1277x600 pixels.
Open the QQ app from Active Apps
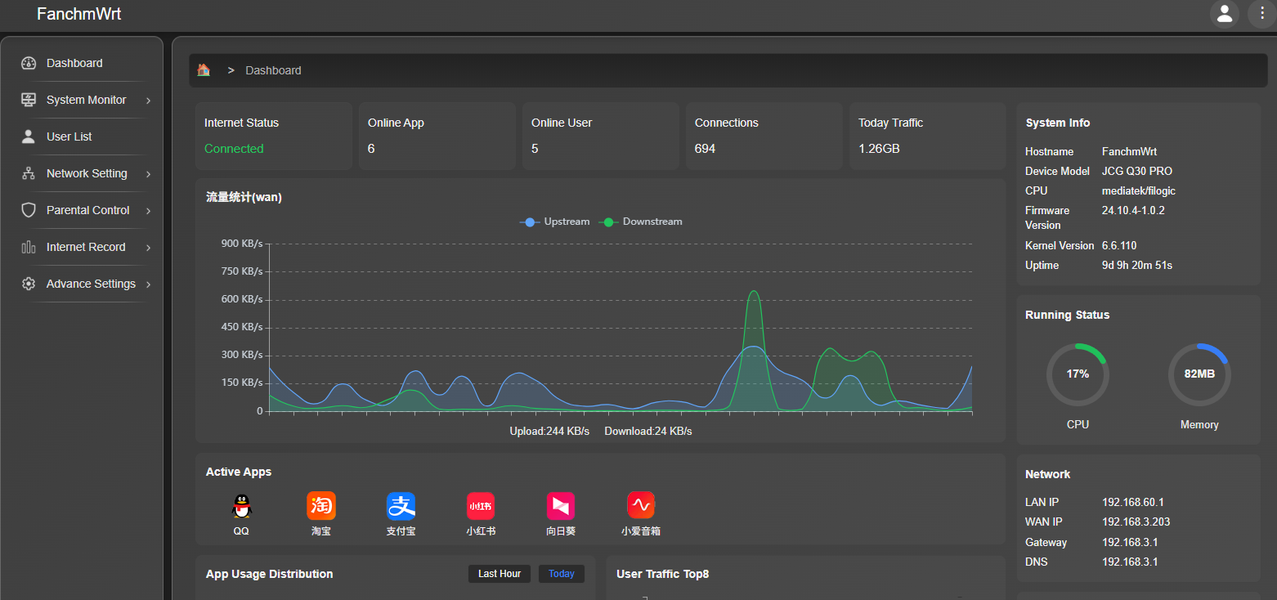(241, 507)
